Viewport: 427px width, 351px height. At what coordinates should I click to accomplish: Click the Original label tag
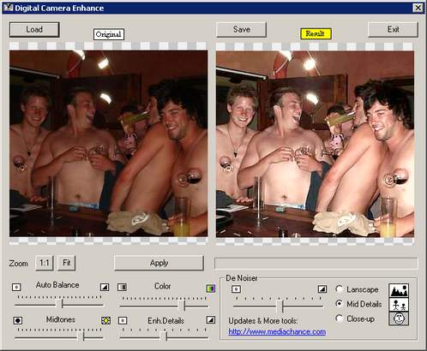(109, 34)
